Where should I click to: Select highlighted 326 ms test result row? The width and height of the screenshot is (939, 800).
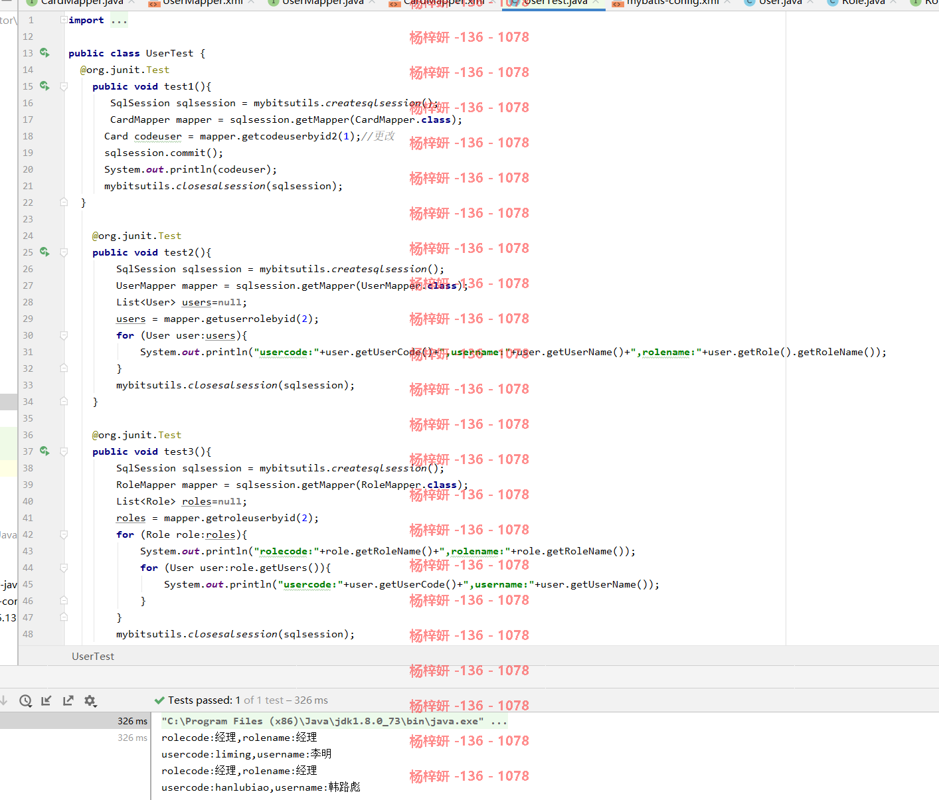click(x=75, y=720)
